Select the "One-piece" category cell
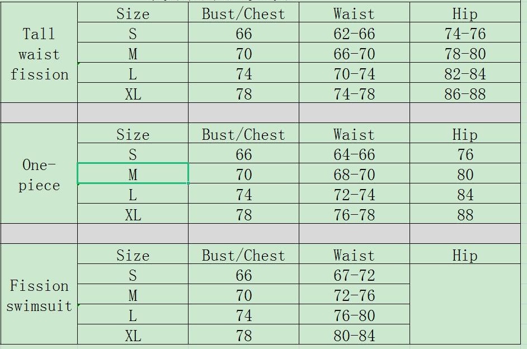This screenshot has height=349, width=527. click(x=39, y=174)
